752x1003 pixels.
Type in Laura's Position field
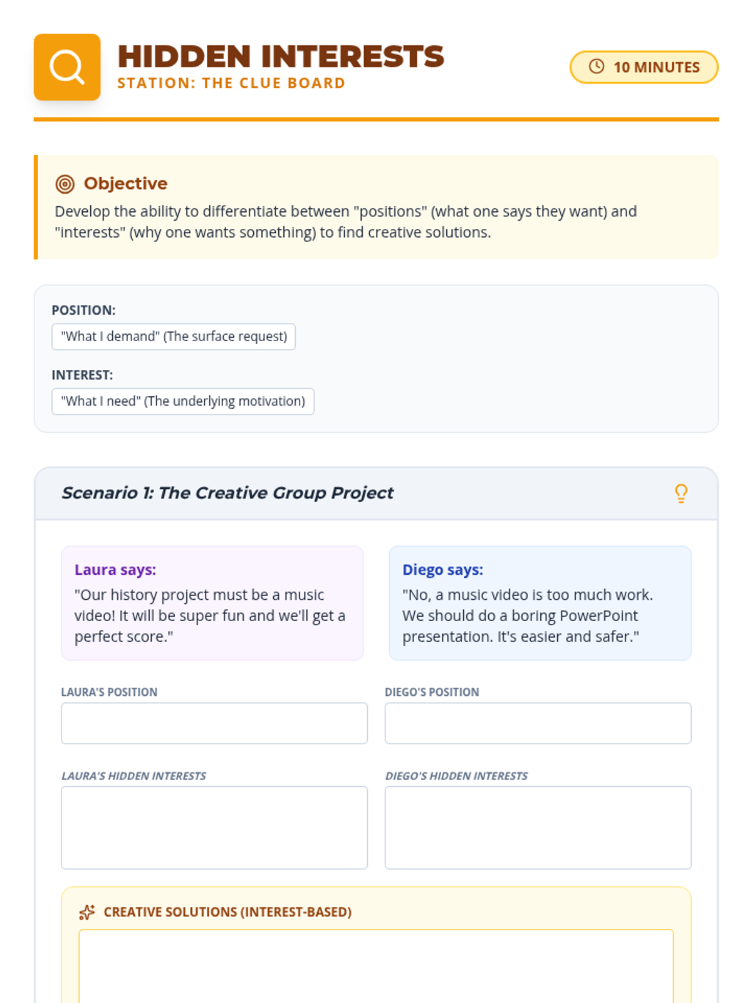[x=214, y=723]
